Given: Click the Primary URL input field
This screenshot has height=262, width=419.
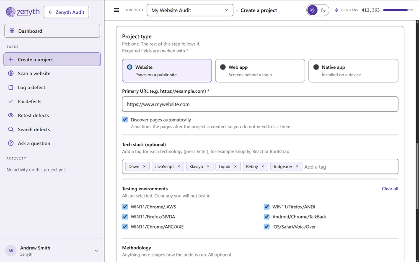Looking at the screenshot, I should [260, 104].
